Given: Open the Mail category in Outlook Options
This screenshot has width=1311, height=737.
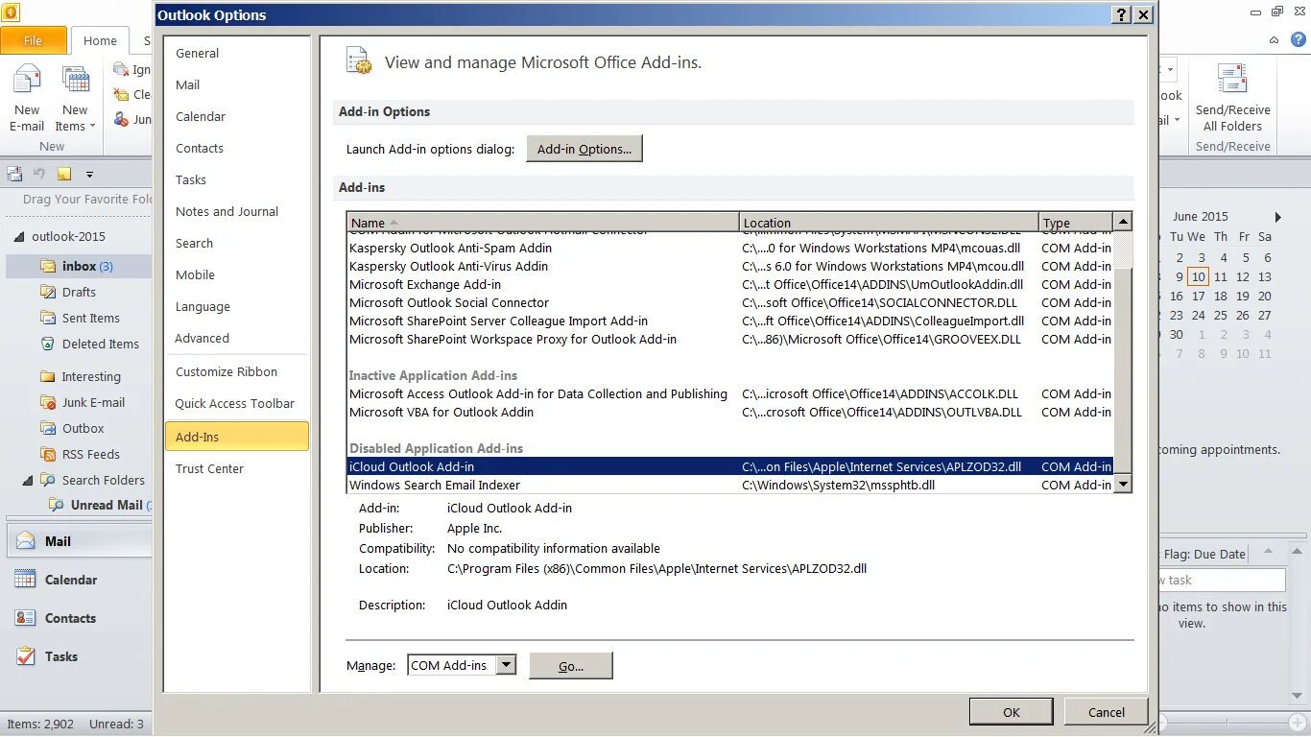Looking at the screenshot, I should (x=237, y=85).
